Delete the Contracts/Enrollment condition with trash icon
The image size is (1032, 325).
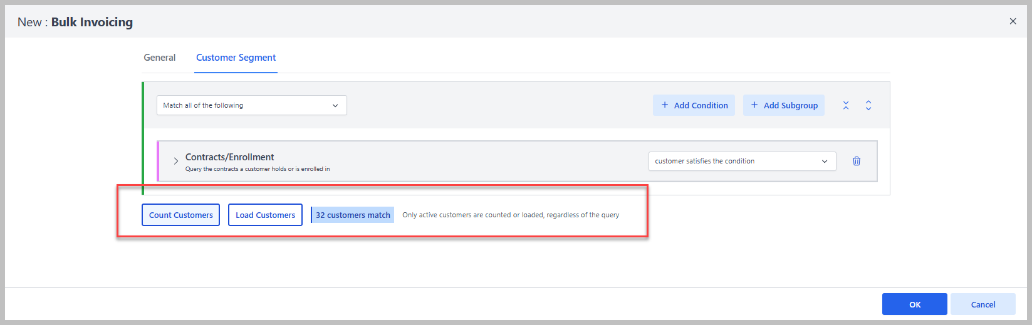[857, 161]
